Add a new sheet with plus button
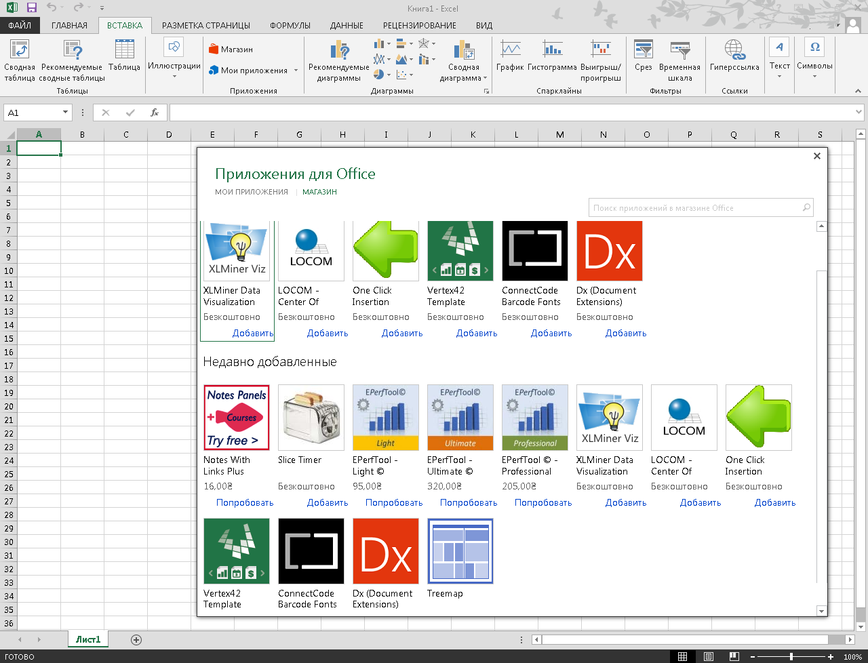This screenshot has height=663, width=868. 136,639
